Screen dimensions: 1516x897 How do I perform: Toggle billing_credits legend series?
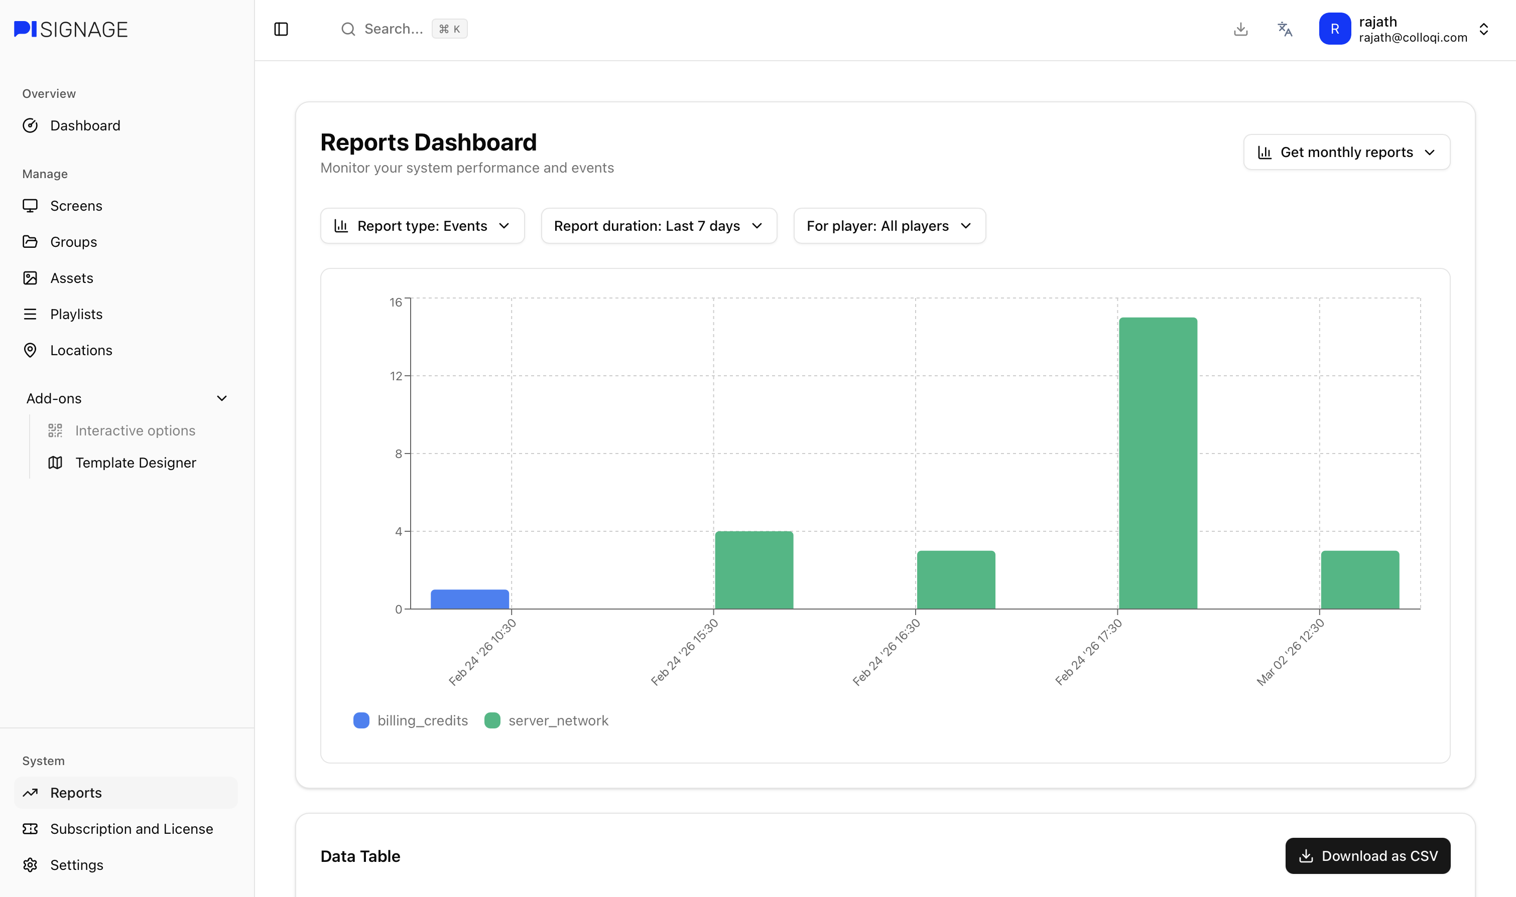411,720
